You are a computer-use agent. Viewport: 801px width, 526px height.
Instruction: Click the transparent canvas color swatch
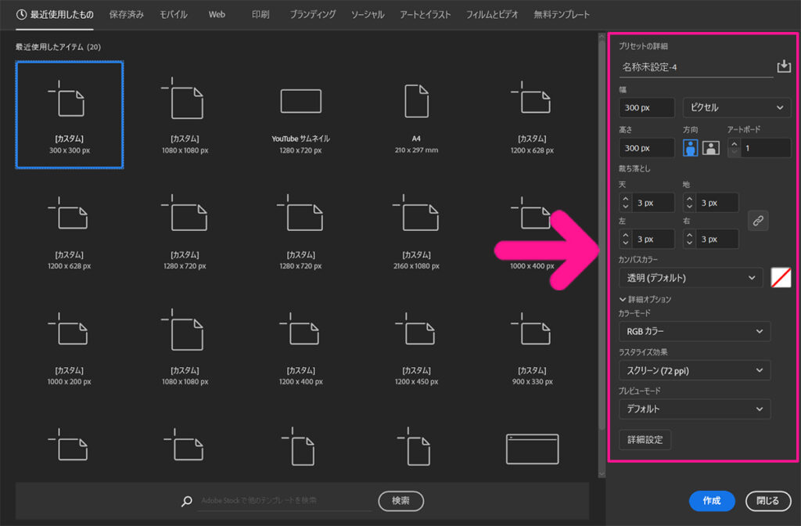pyautogui.click(x=781, y=277)
